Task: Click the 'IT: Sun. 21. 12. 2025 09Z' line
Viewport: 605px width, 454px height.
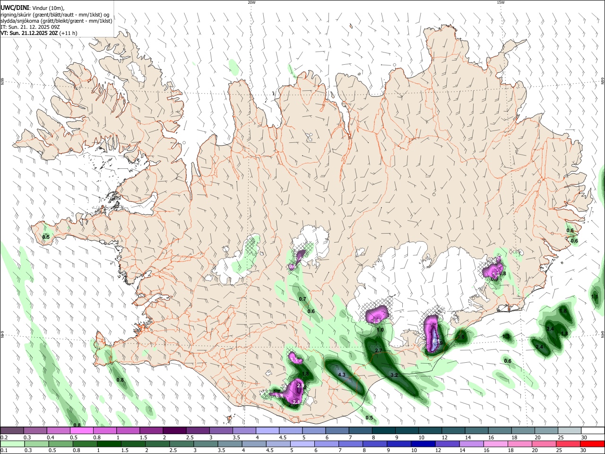Action: tap(30, 27)
